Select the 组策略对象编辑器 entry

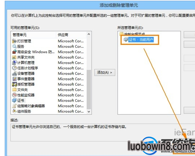(x=31, y=106)
